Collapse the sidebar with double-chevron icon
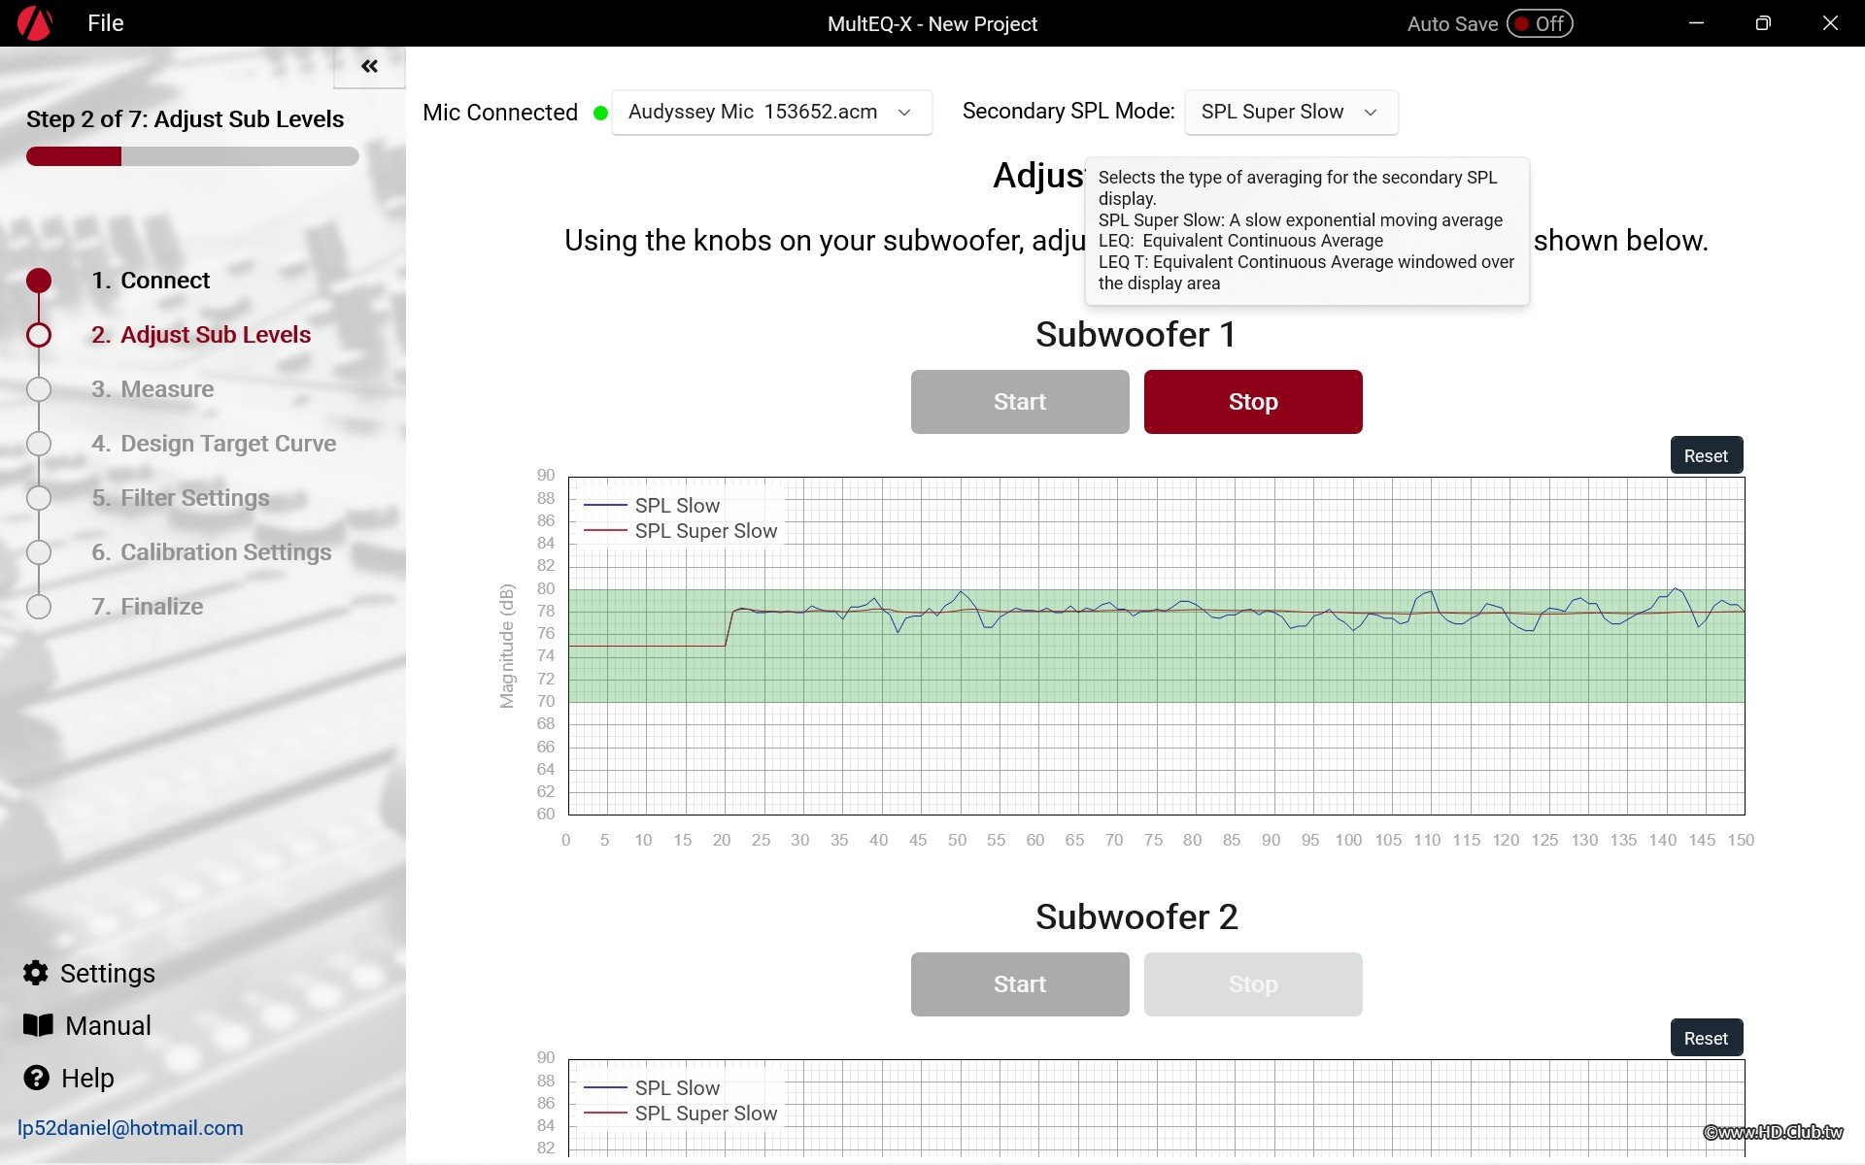 point(369,66)
